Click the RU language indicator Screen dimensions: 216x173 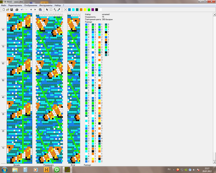click(169, 169)
